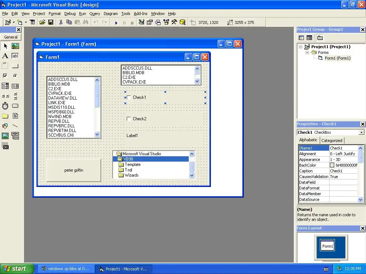This screenshot has height=274, width=366.
Task: Open the Form Layout Window toolbar icon
Action: click(x=158, y=22)
